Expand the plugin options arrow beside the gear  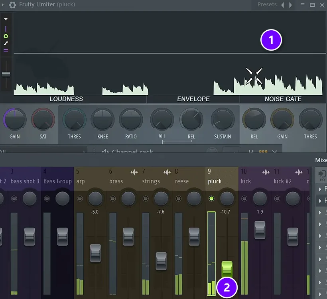[x=2, y=5]
